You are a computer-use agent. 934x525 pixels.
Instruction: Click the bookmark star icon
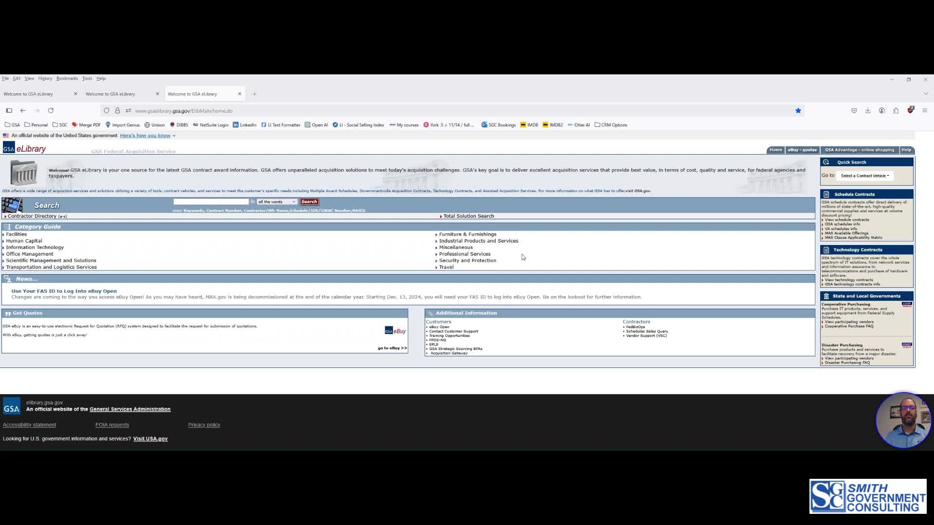point(798,111)
